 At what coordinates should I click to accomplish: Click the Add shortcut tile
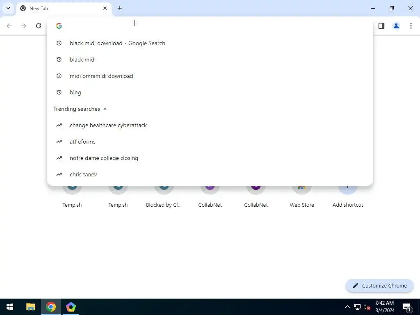click(x=348, y=197)
